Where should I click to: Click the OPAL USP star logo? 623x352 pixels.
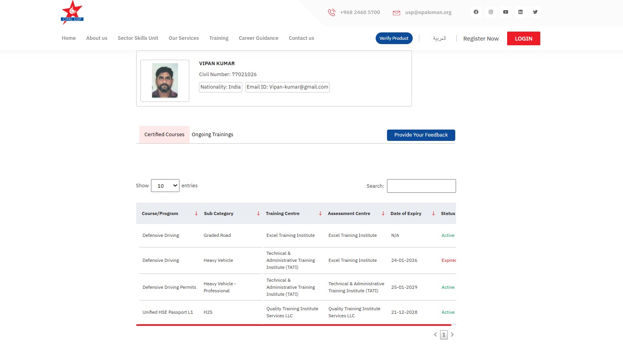pyautogui.click(x=72, y=13)
